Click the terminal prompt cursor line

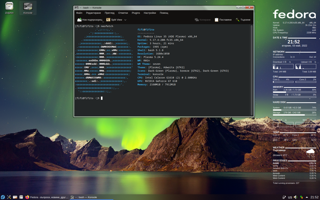88,98
